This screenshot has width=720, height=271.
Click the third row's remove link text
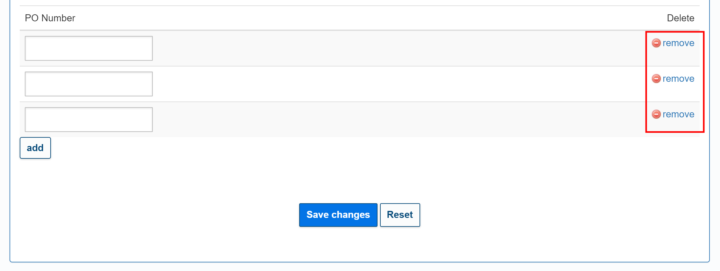pyautogui.click(x=678, y=114)
